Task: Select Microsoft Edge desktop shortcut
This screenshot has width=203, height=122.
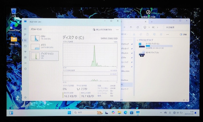Action: (14, 27)
